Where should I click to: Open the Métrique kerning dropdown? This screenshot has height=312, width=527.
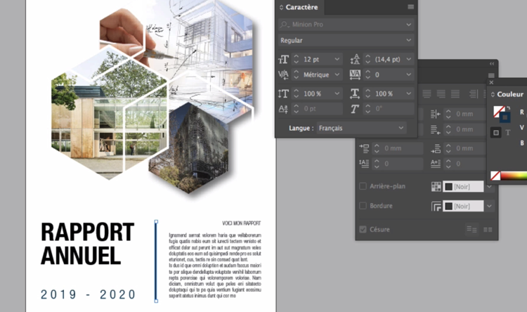tap(338, 74)
